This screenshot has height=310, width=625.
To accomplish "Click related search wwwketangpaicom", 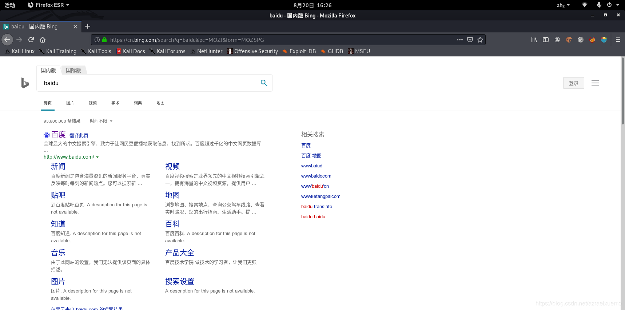I will [321, 196].
